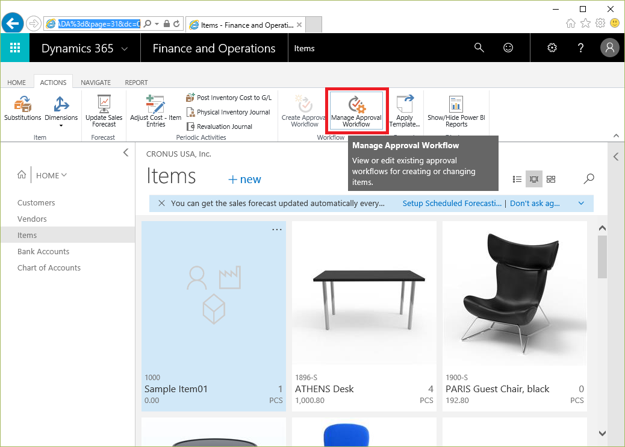Search using the black header magnifier
Image resolution: width=625 pixels, height=447 pixels.
click(x=479, y=48)
